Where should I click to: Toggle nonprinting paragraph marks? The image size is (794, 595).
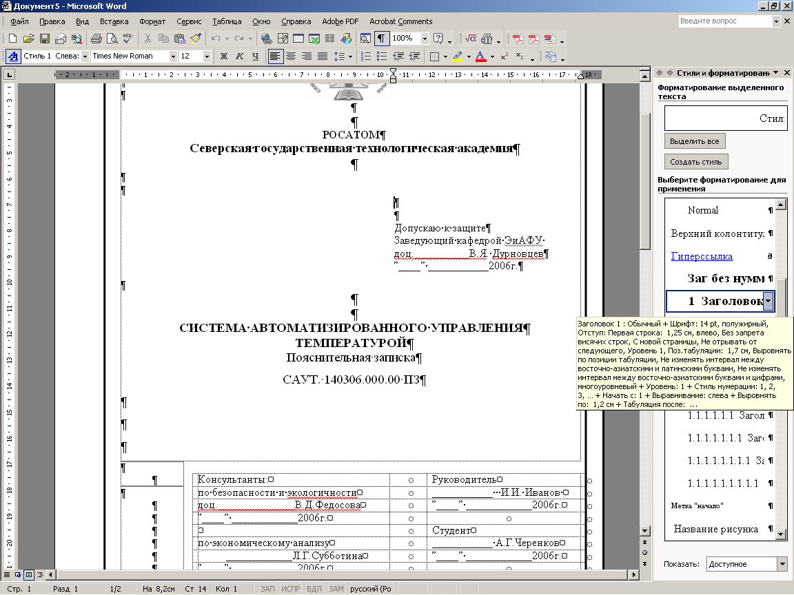click(x=381, y=39)
